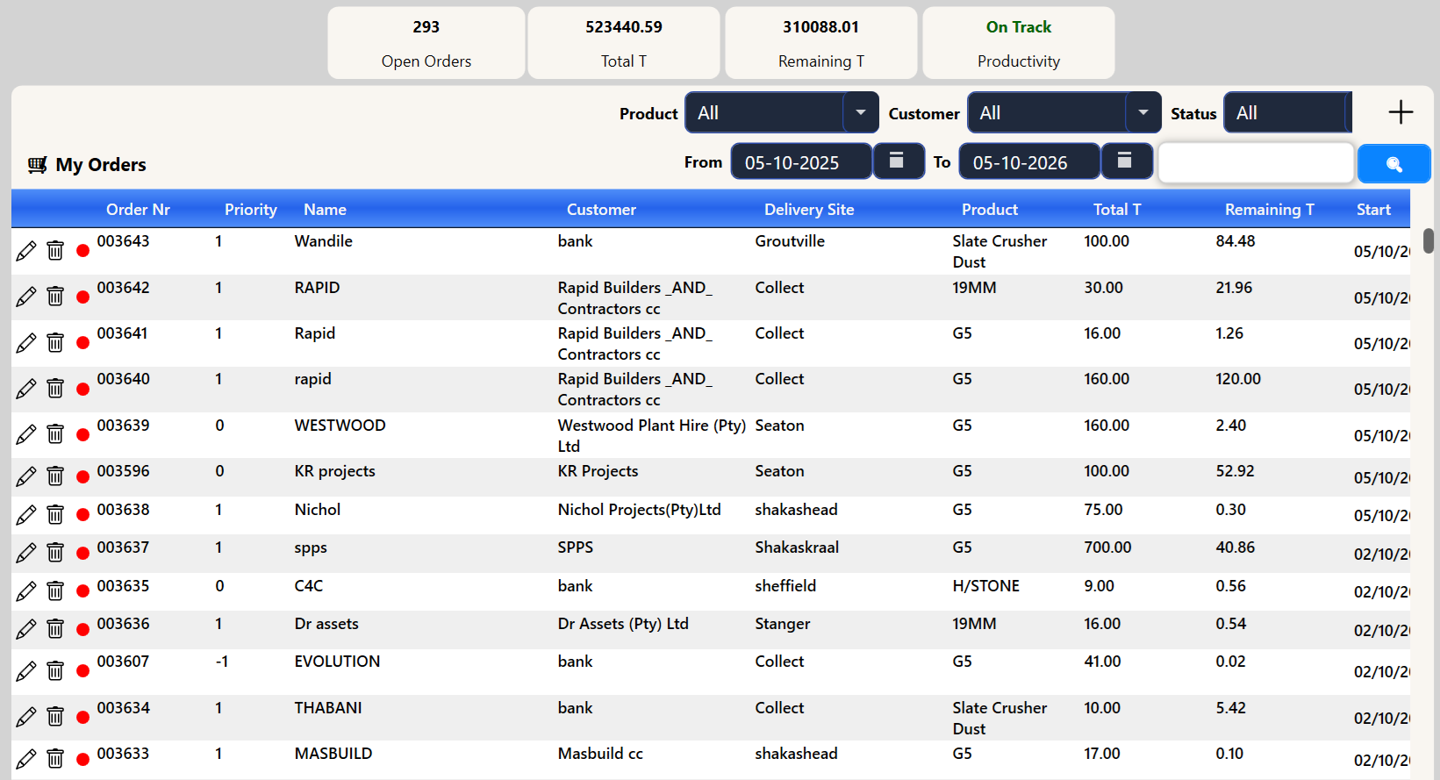Click the H/STONE product cell
1440x780 pixels.
986,586
